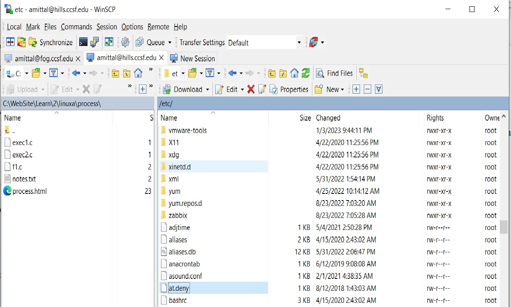Open the Transfer Settings Default dropdown
Viewport: 511px width, 307px height.
[299, 43]
